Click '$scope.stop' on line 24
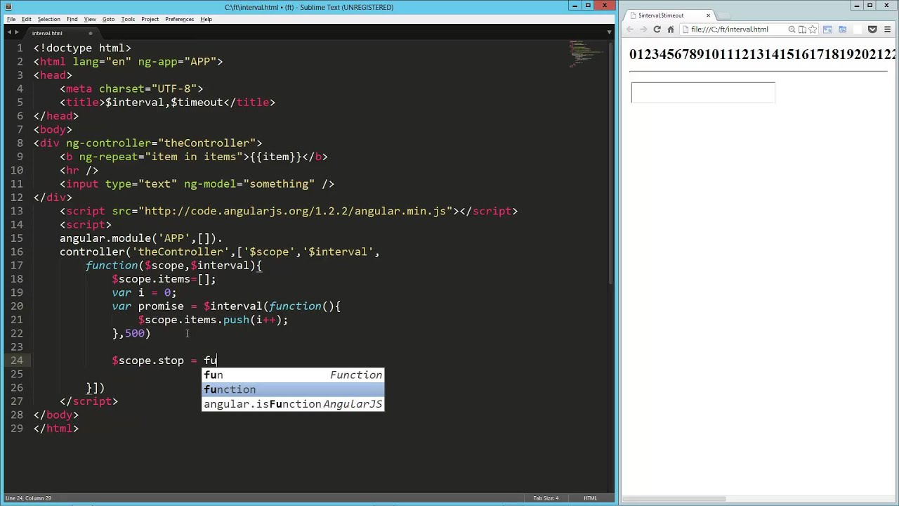This screenshot has height=506, width=899. (x=147, y=361)
